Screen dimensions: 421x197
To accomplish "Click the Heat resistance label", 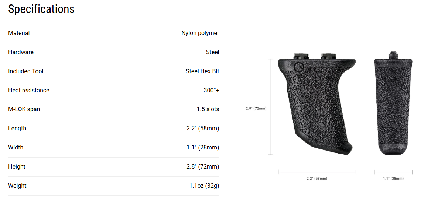I will pos(29,91).
